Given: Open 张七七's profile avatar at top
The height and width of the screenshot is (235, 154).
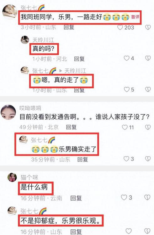Looking at the screenshot, I should (10, 12).
